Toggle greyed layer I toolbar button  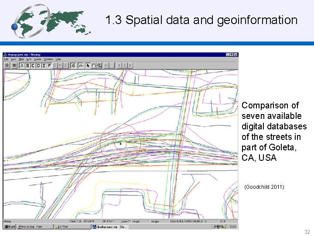coord(65,66)
